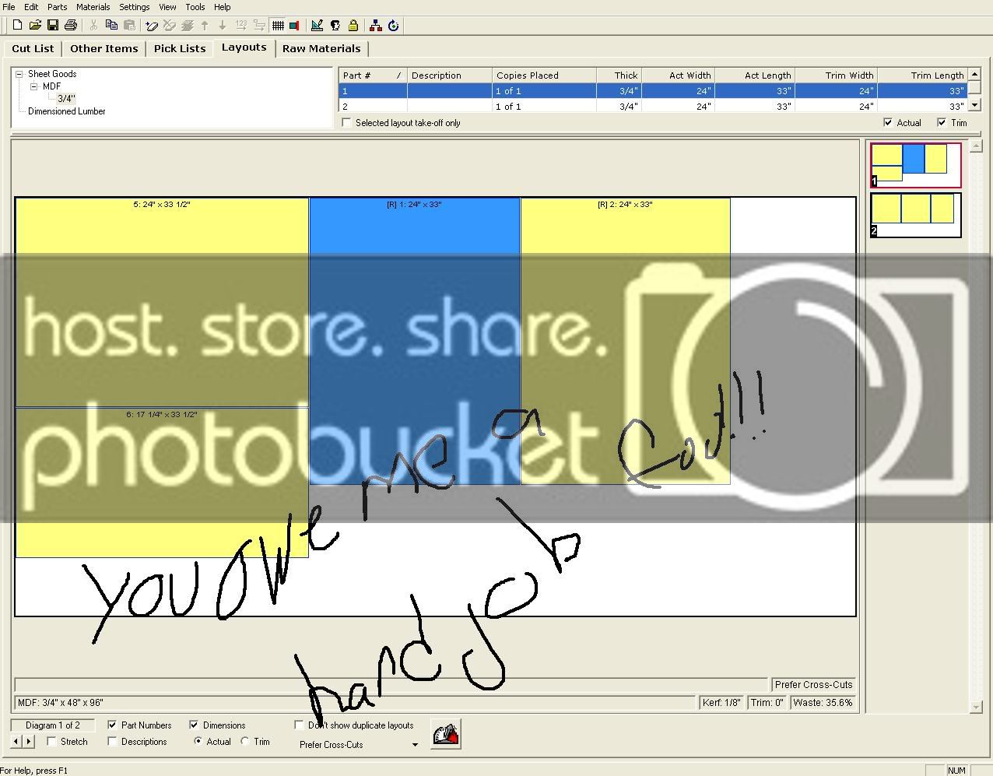Switch to the Cut List tab
Screen dimensions: 993x776
(33, 48)
